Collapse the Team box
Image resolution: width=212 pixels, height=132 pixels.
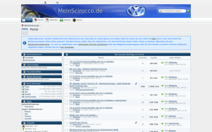(24, 101)
